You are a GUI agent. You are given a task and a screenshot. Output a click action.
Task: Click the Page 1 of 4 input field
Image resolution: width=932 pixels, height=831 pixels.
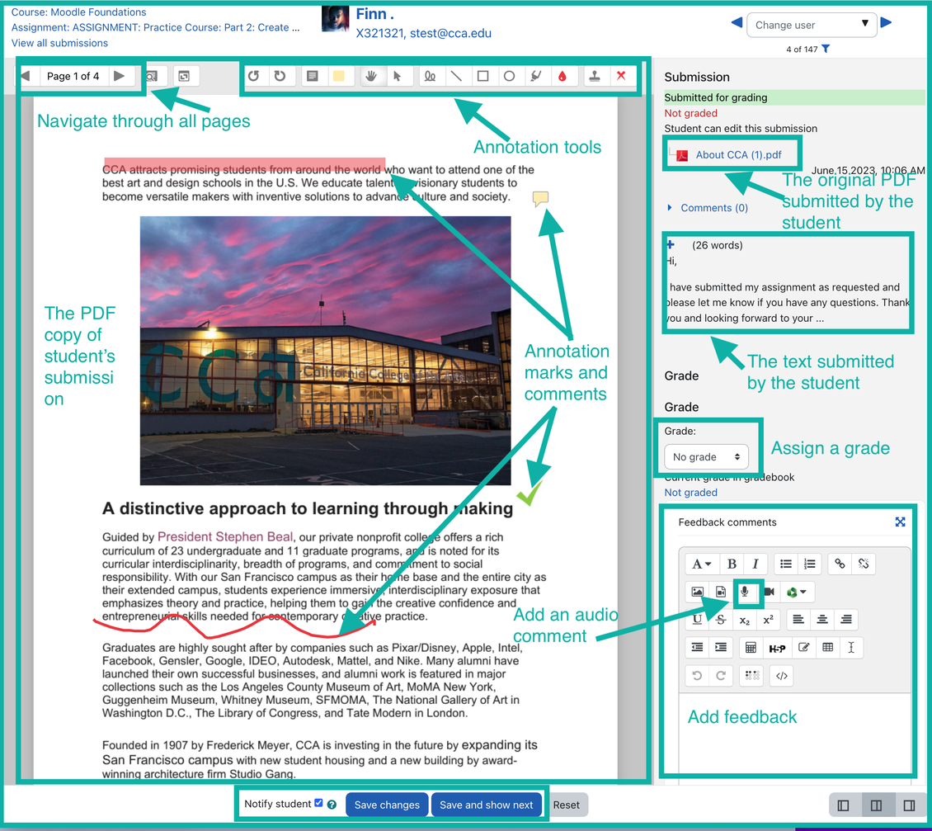73,75
